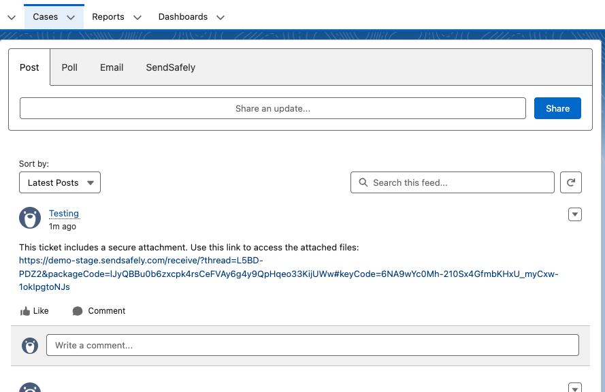The image size is (605, 392).
Task: Switch to the Poll tab
Action: pos(69,67)
